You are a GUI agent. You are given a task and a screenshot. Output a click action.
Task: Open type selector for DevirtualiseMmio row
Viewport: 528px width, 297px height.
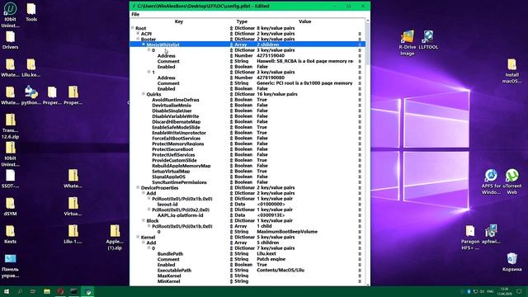coord(231,105)
